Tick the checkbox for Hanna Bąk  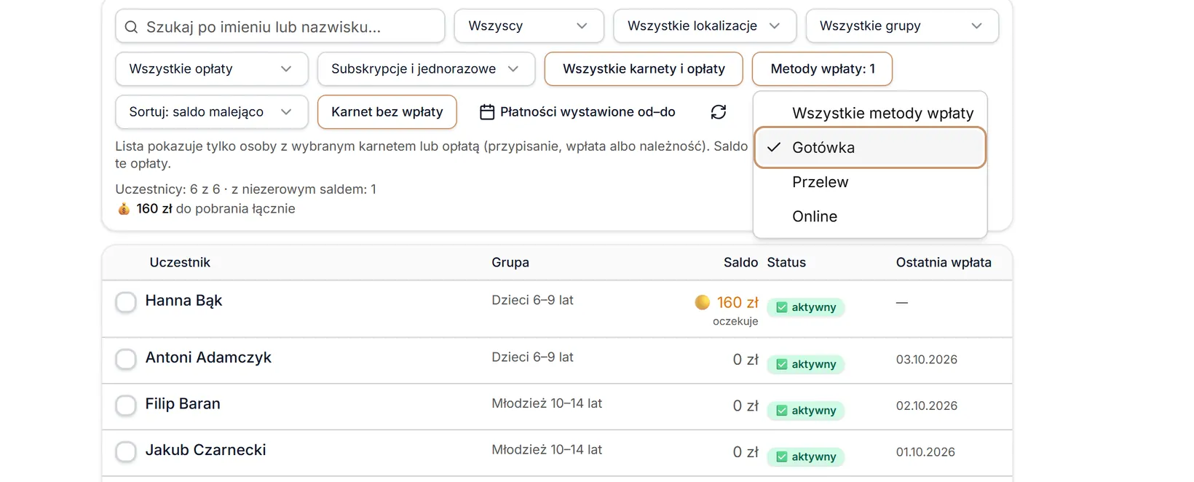(126, 302)
